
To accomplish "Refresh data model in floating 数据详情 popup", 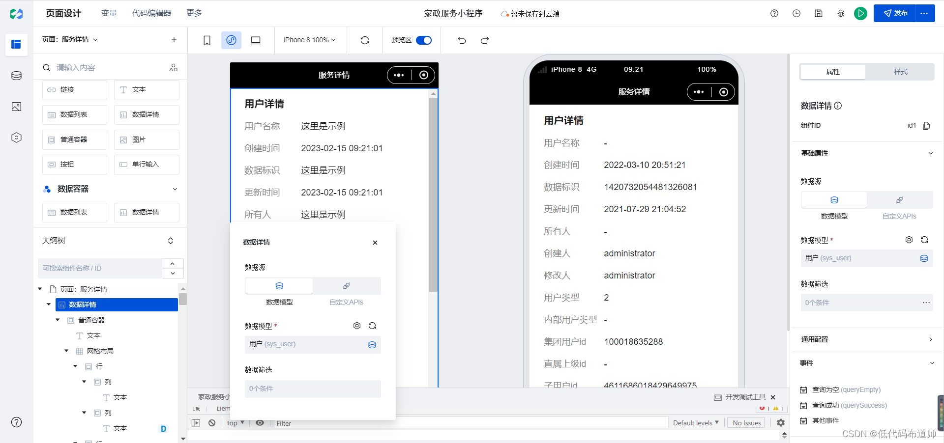I will (372, 326).
